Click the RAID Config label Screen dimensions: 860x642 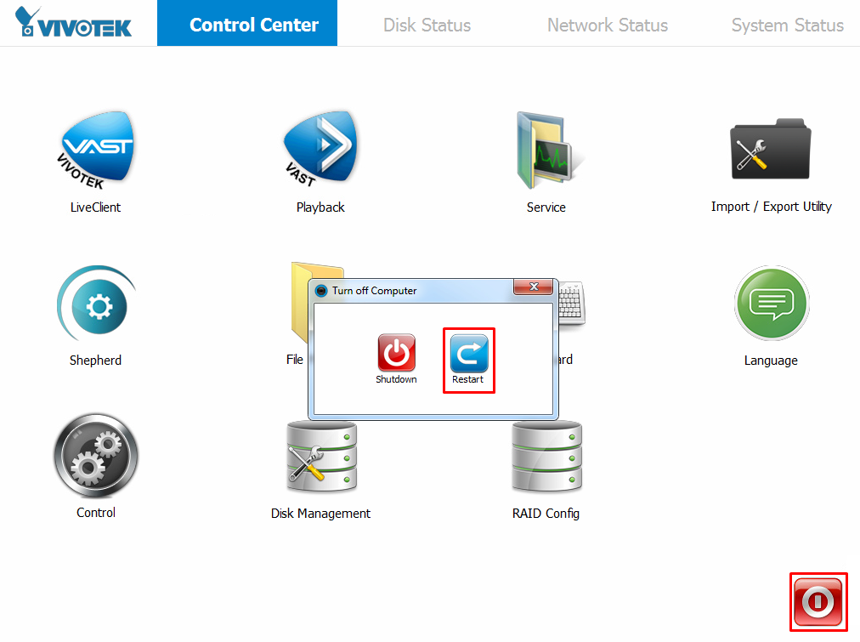(x=546, y=514)
